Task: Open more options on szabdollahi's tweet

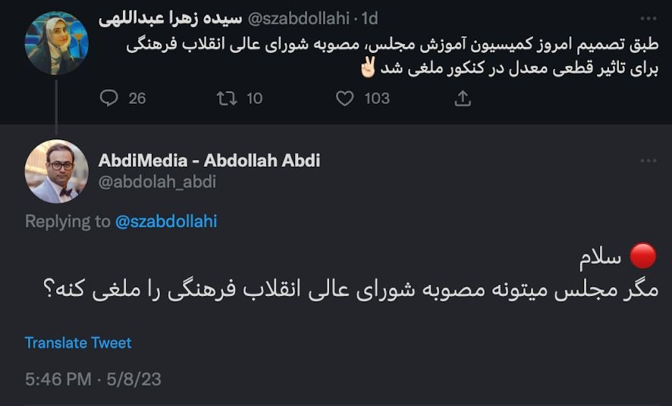Action: click(648, 17)
